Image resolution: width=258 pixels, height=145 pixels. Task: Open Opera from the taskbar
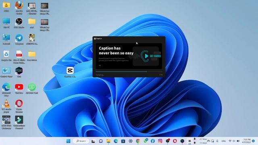[x=175, y=141]
